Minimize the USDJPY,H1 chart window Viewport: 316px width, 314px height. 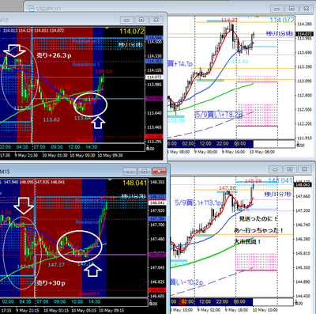(277, 9)
